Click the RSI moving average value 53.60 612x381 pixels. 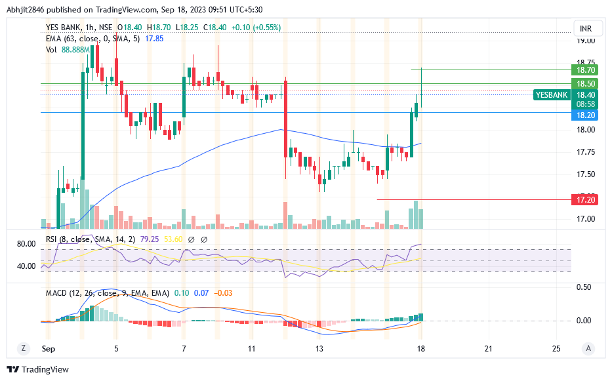tap(173, 239)
